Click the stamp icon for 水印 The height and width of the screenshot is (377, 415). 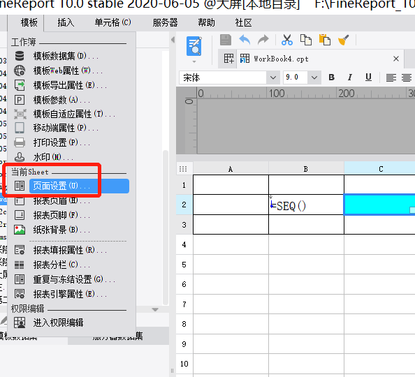pyautogui.click(x=20, y=157)
